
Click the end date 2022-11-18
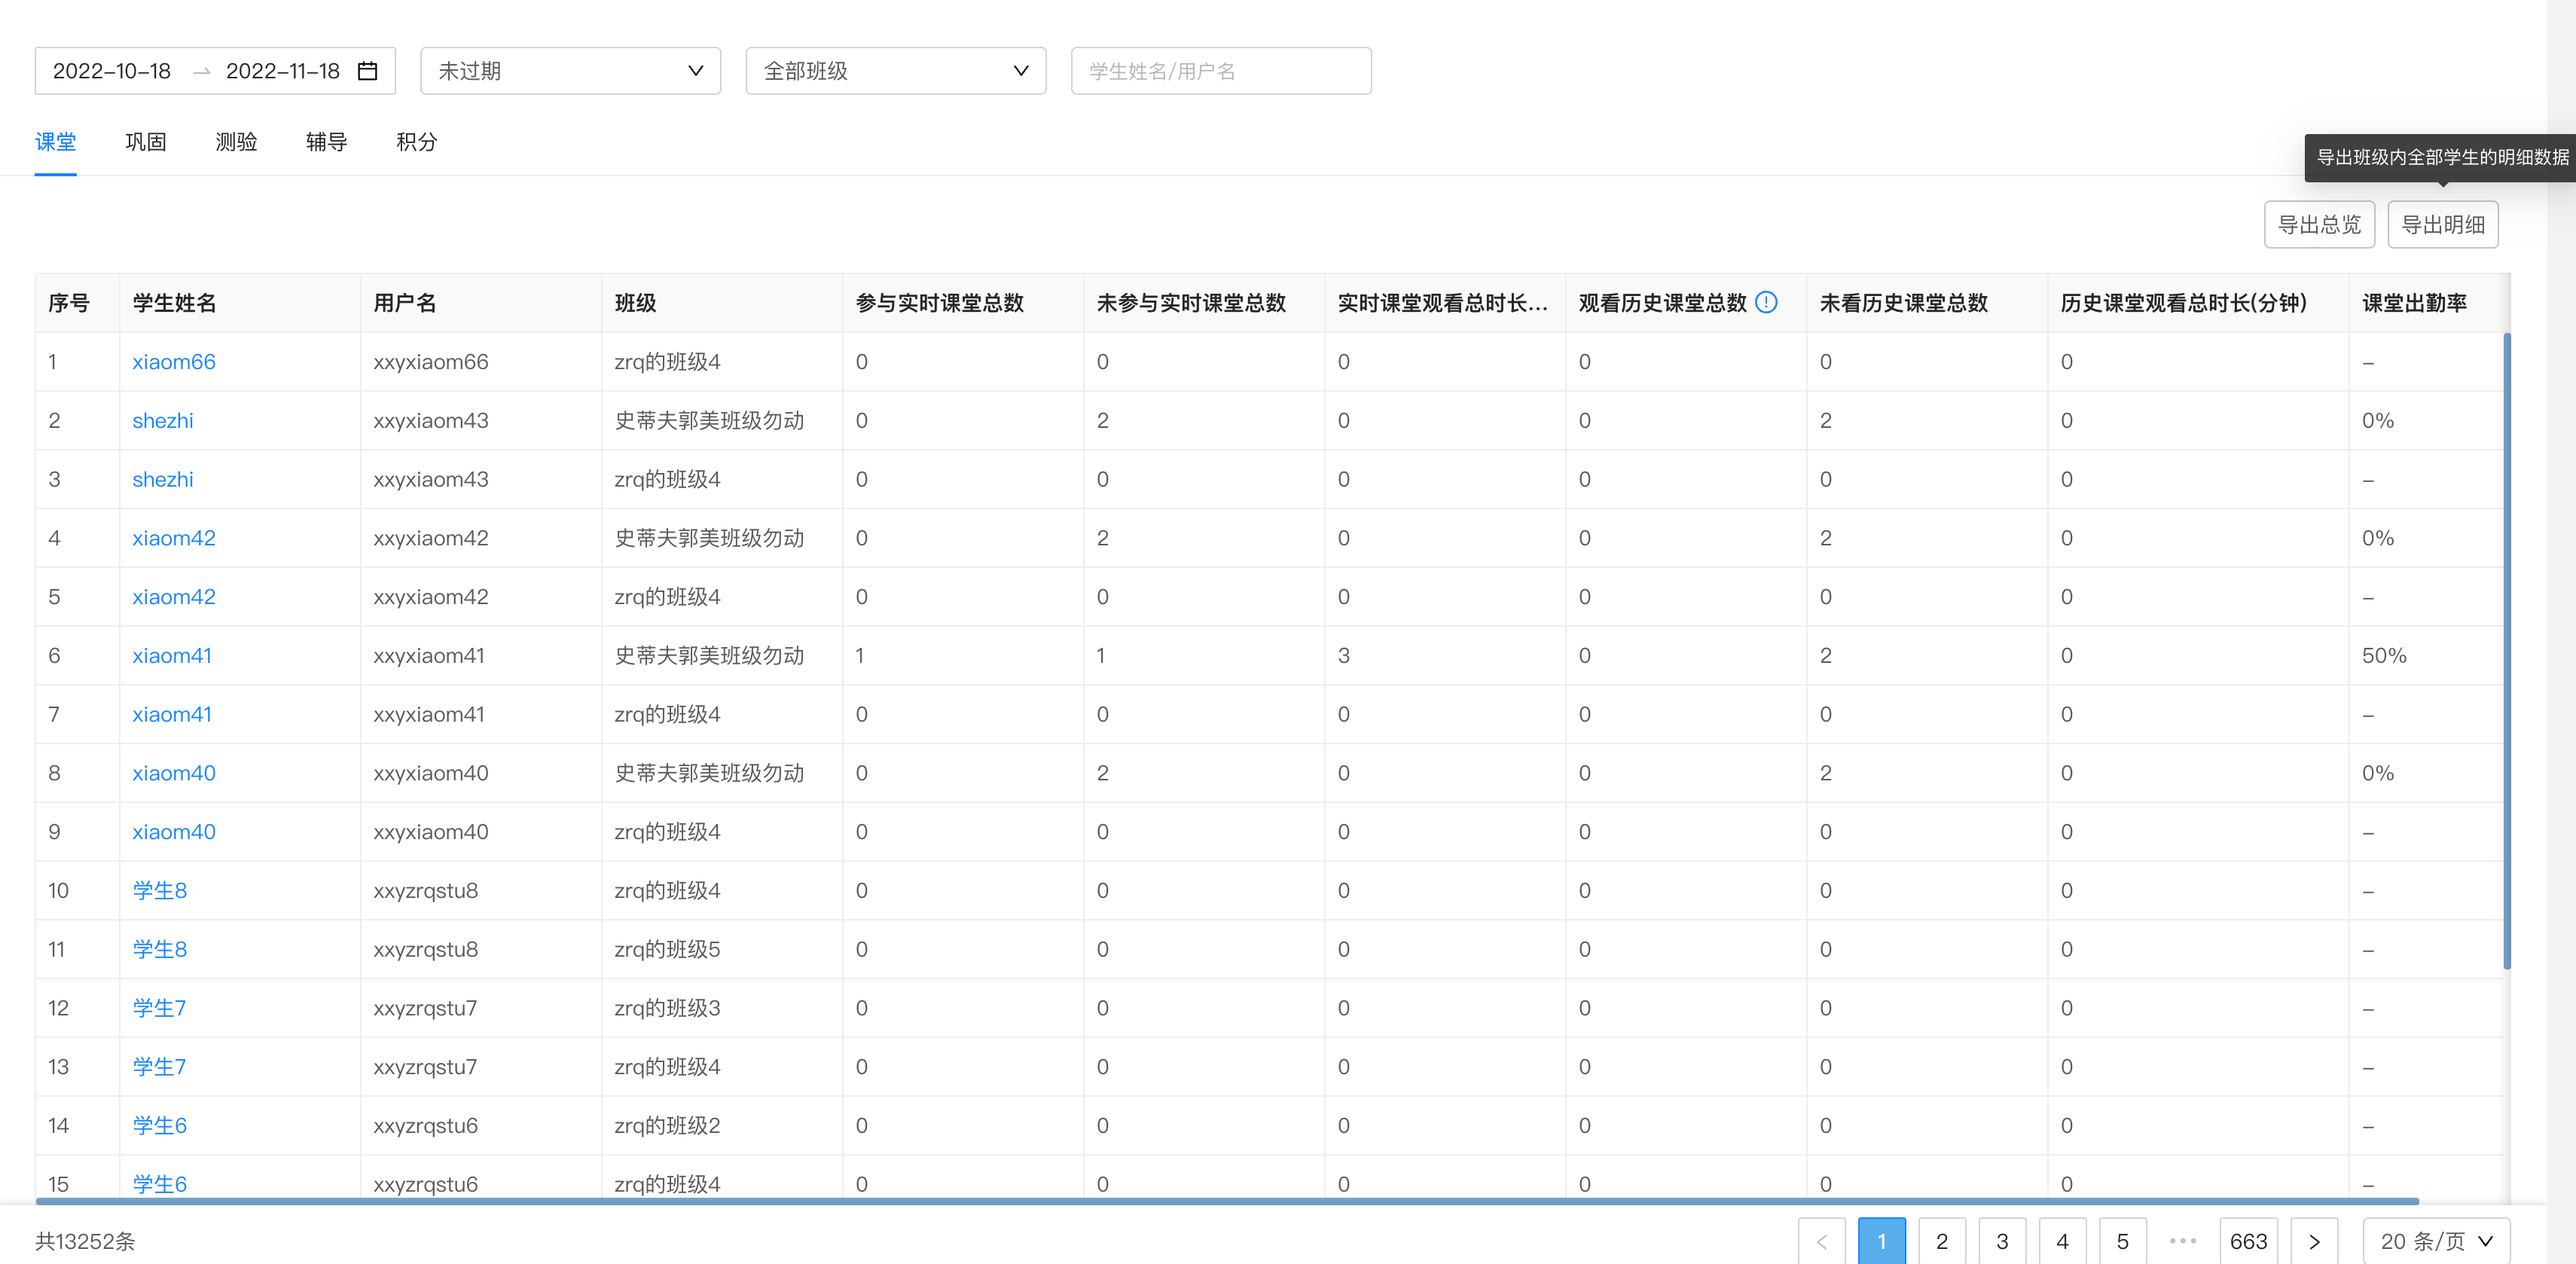pos(283,71)
